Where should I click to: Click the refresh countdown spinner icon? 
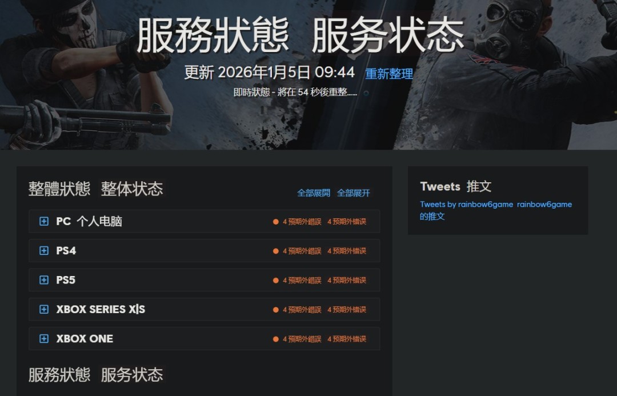[366, 93]
